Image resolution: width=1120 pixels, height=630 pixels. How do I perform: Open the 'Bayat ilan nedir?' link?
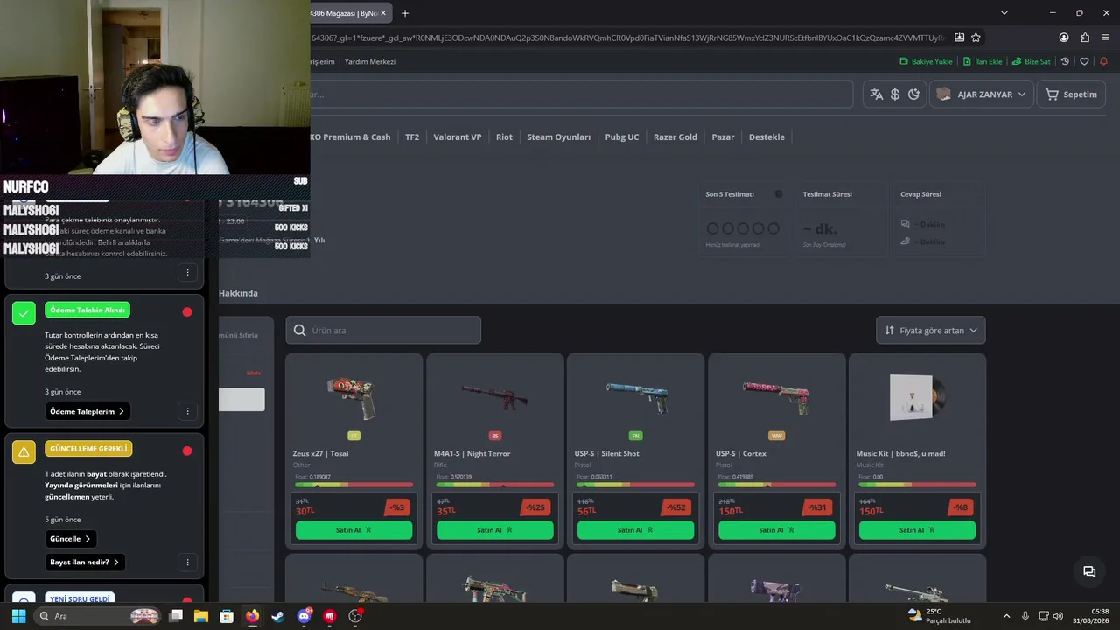[x=86, y=562]
